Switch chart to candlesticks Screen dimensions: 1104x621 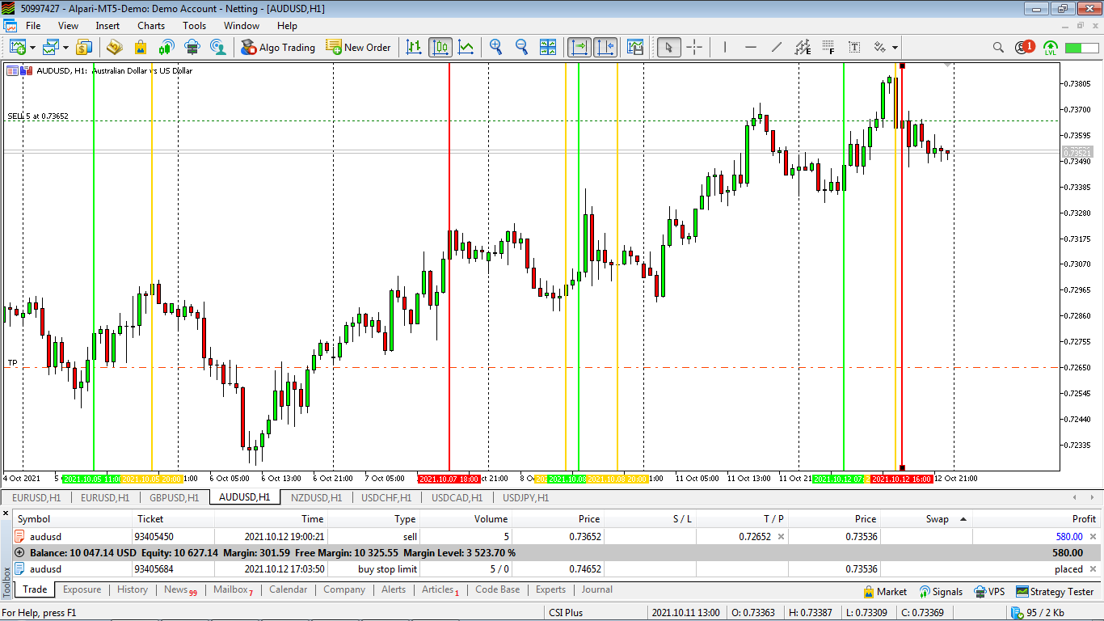tap(440, 47)
